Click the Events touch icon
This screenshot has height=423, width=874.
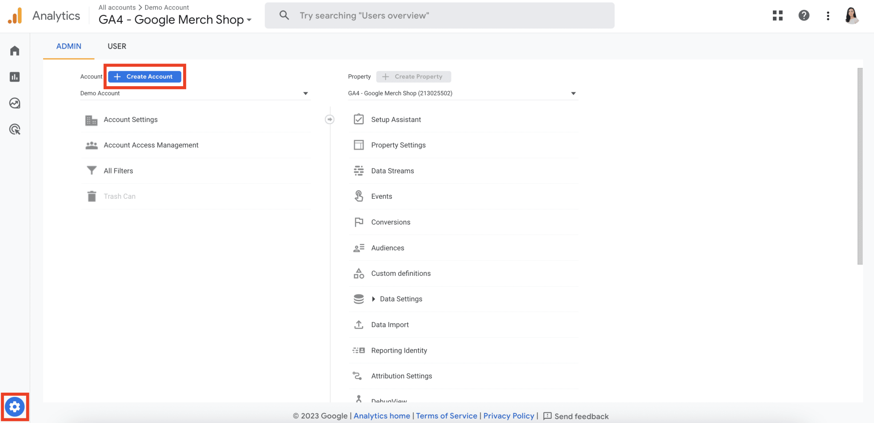coord(359,196)
